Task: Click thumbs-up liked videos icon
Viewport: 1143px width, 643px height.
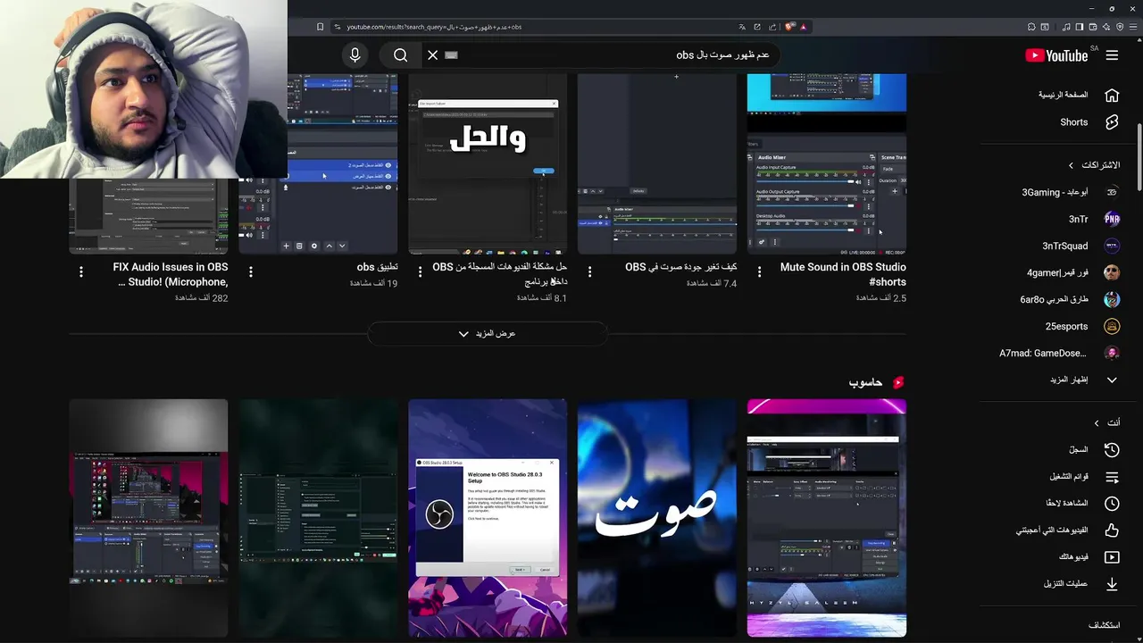Action: click(1112, 530)
